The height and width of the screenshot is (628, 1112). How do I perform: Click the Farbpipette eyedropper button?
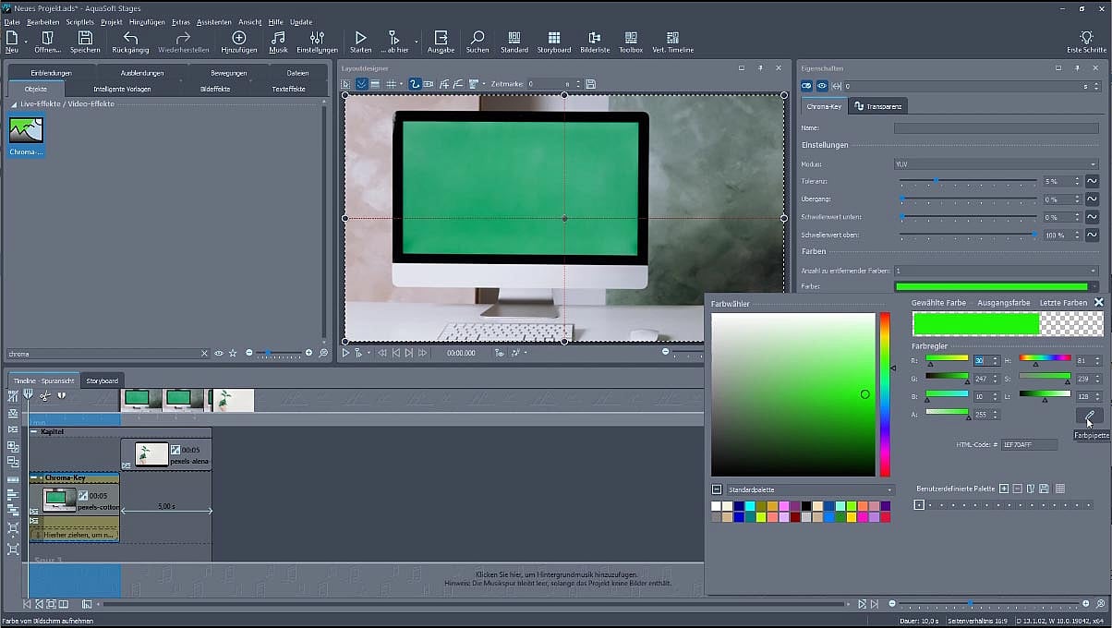tap(1089, 415)
